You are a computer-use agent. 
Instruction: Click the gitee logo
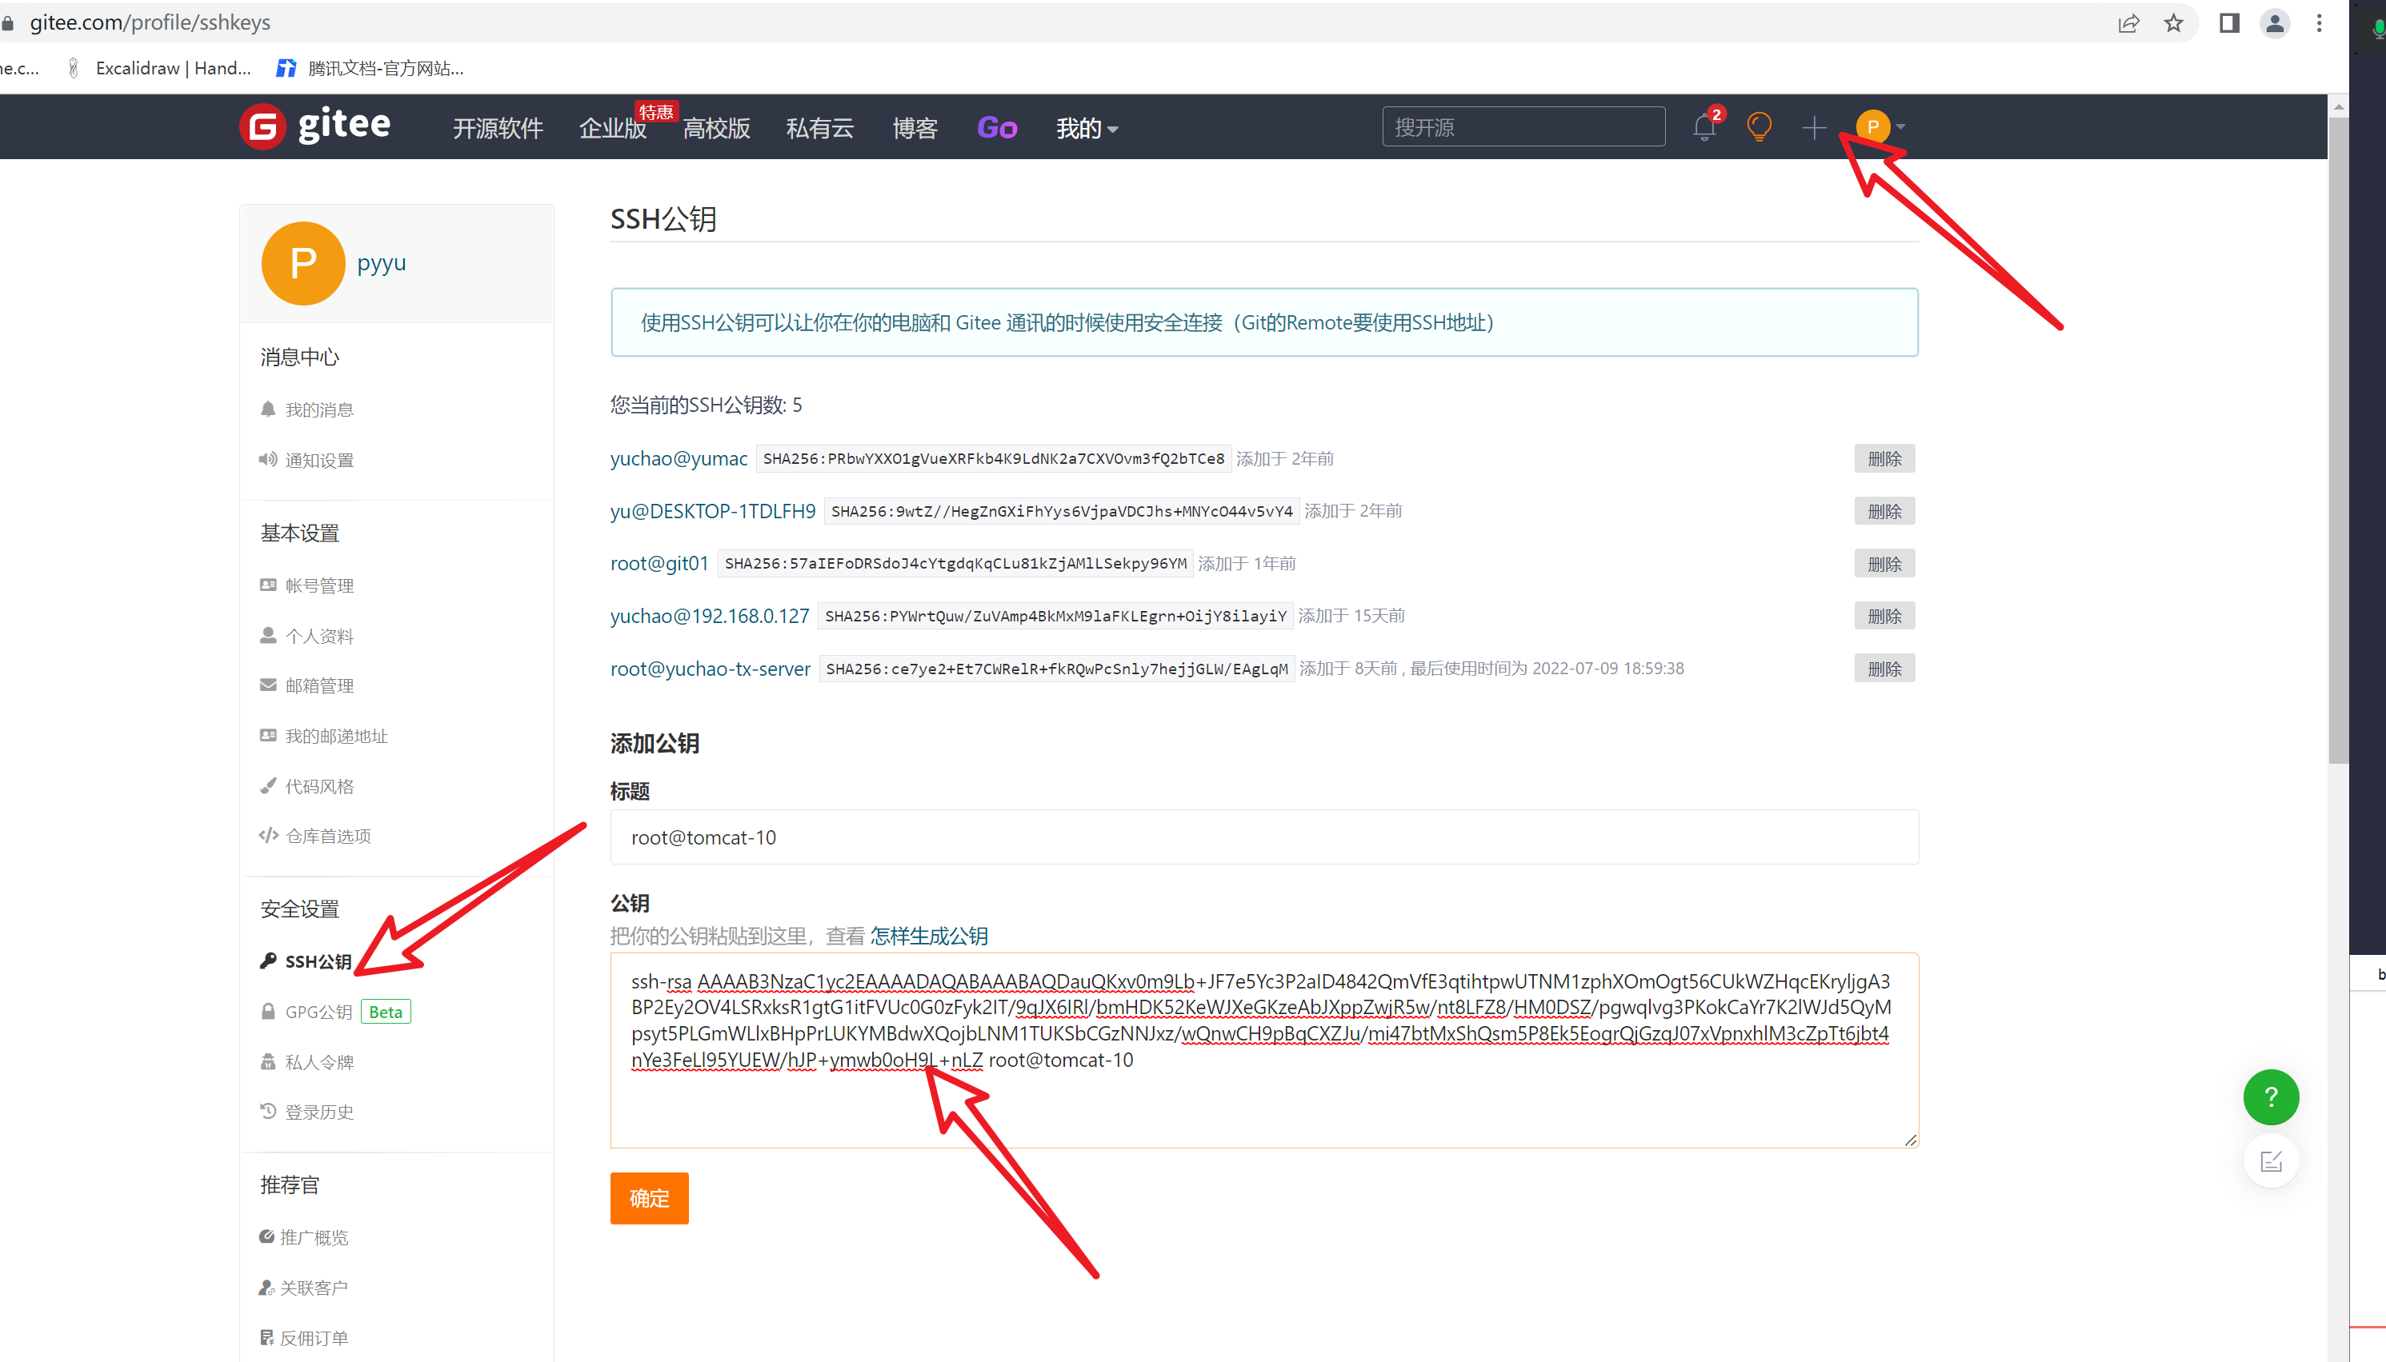(315, 126)
